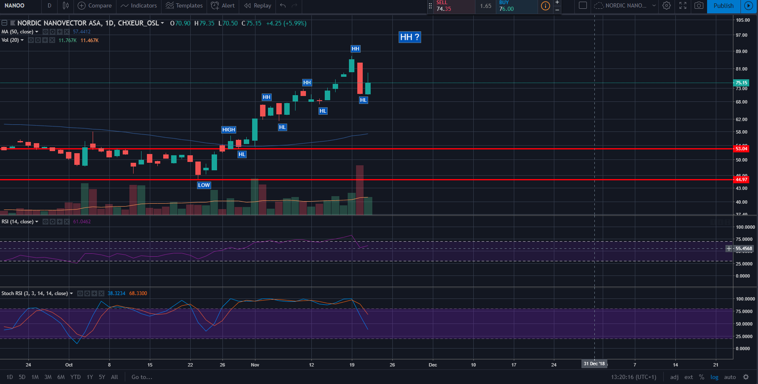Set range to 5D

coord(22,377)
